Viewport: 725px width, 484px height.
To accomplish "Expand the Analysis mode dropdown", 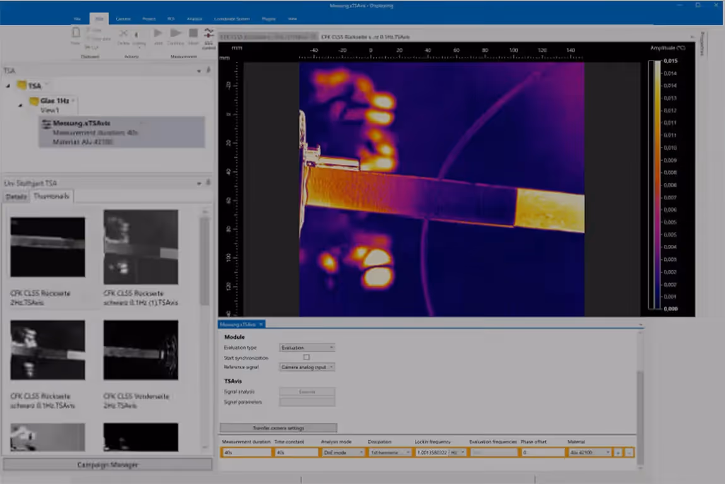I will click(343, 452).
